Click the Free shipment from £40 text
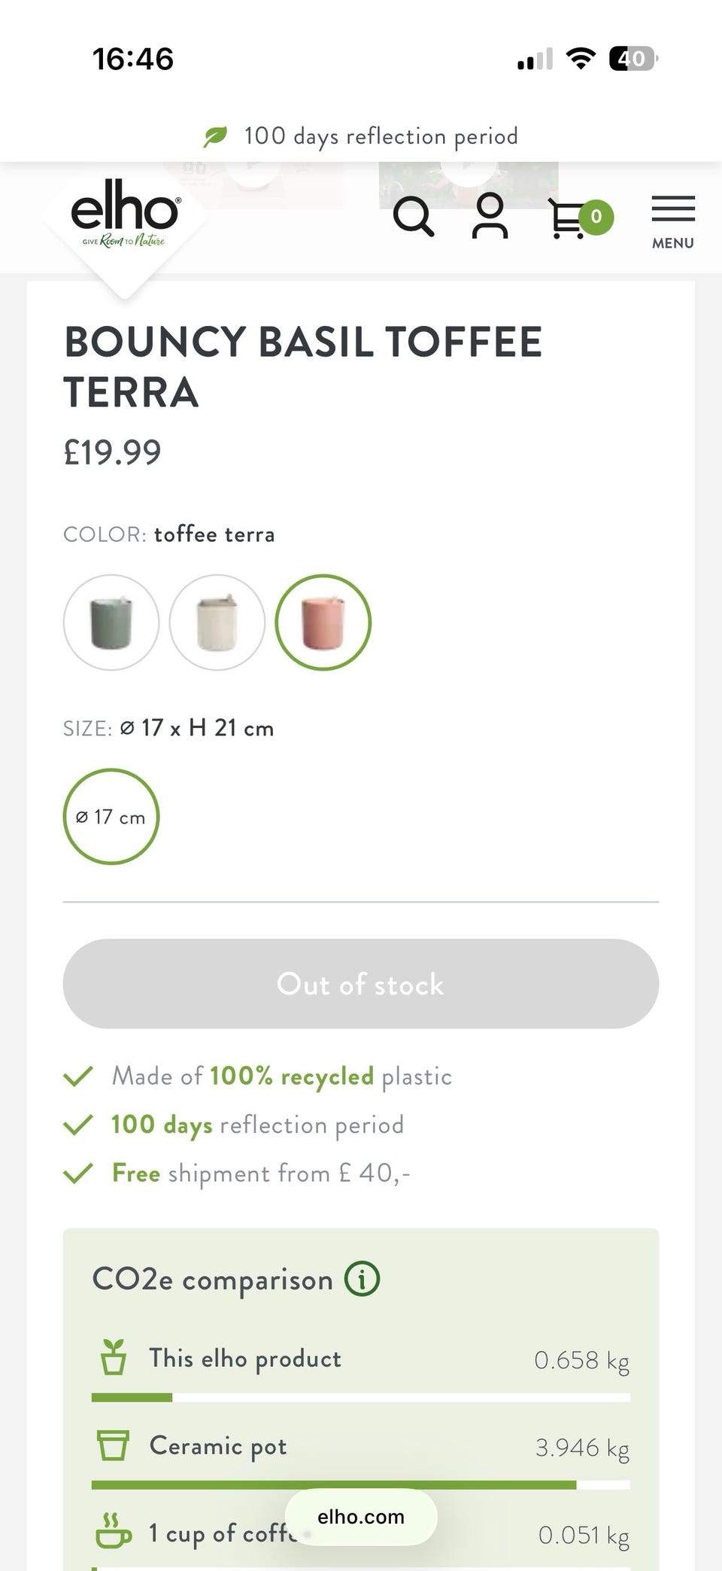Viewport: 722px width, 1571px height. [x=260, y=1173]
